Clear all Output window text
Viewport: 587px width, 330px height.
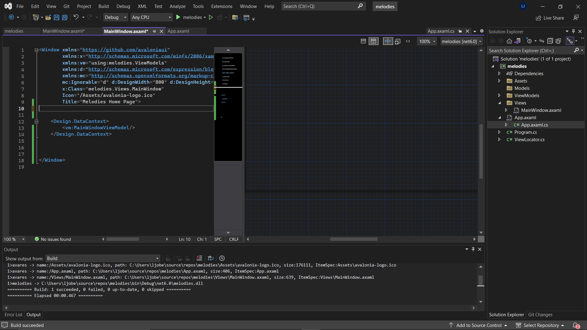[x=199, y=258]
